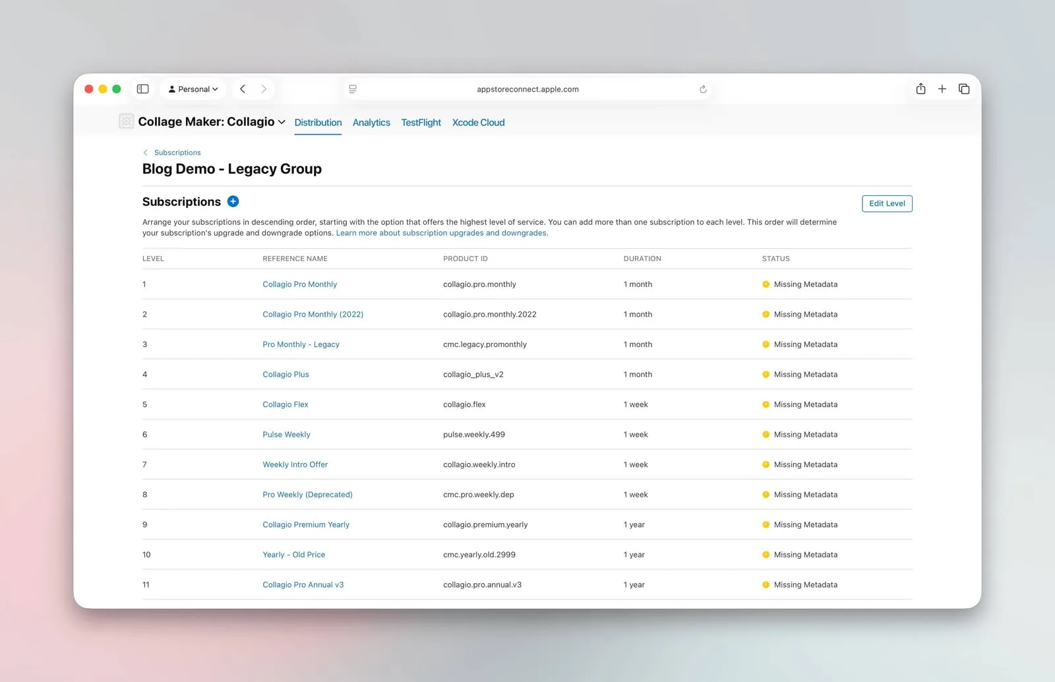Switch to the Analytics tab

coord(371,123)
